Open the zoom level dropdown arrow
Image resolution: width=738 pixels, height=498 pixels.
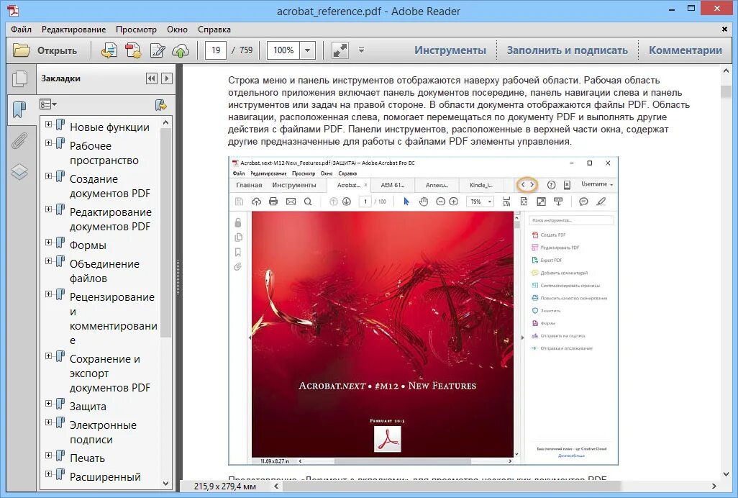click(x=307, y=50)
